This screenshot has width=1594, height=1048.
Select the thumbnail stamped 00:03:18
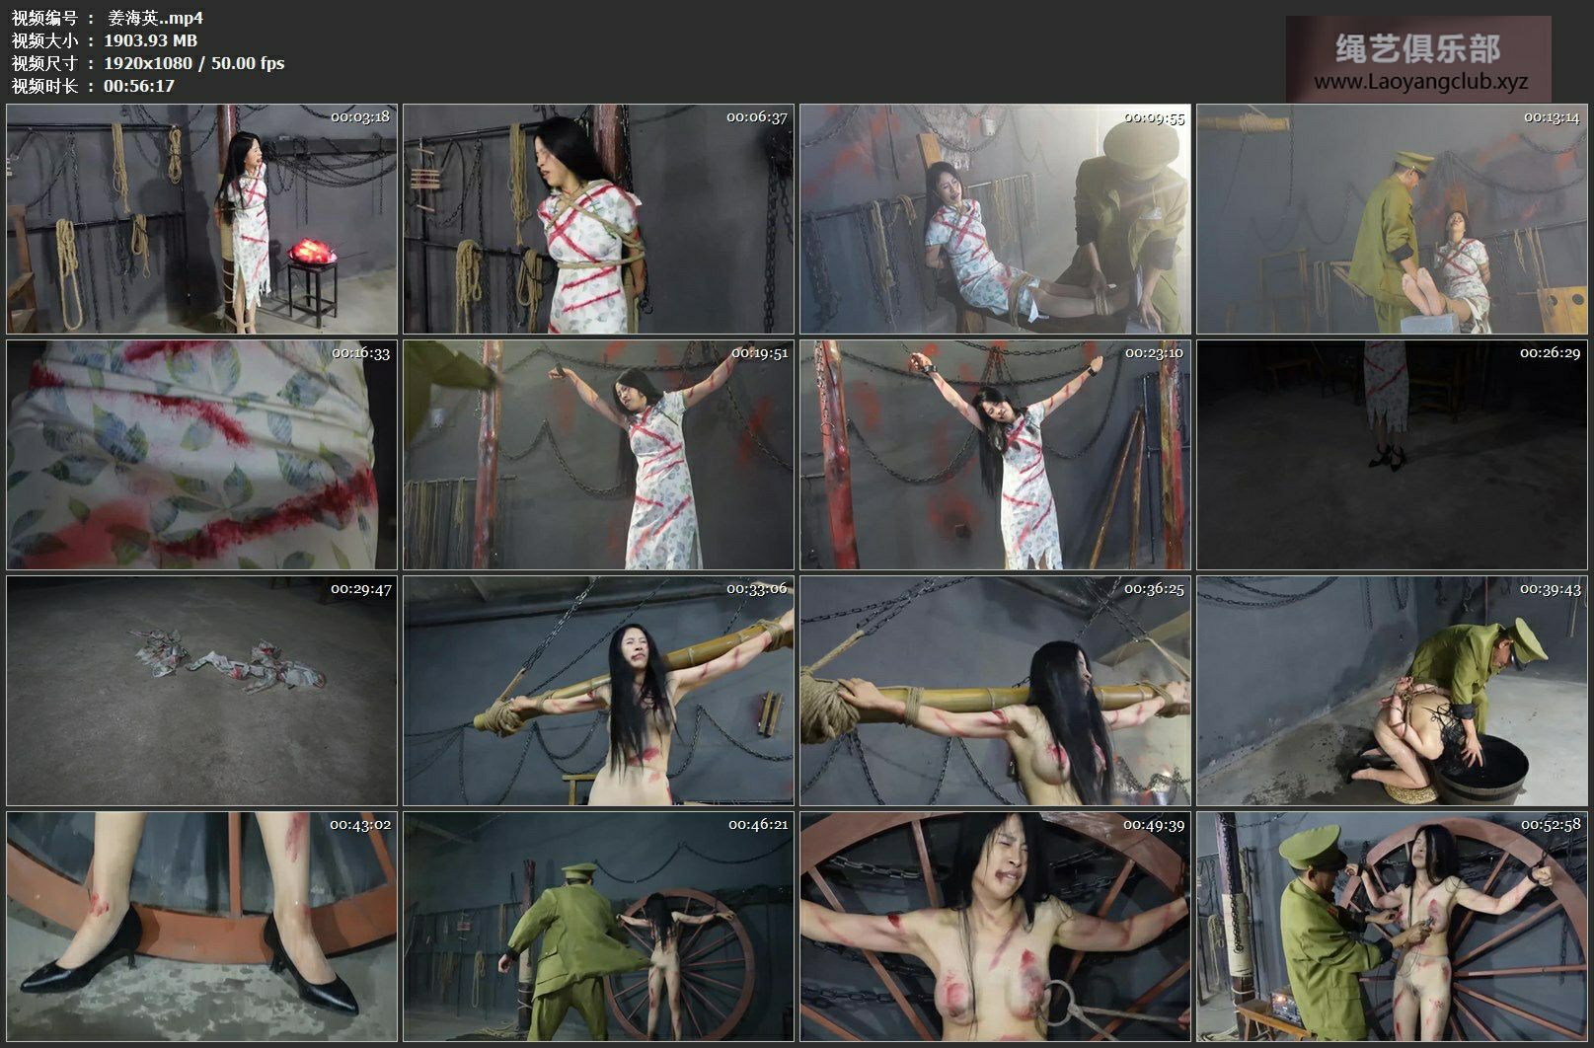(x=201, y=219)
